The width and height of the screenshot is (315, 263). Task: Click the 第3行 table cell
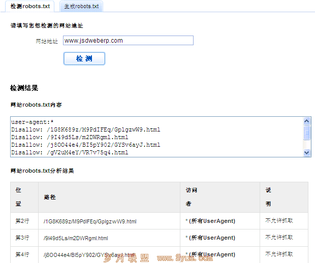click(24, 238)
